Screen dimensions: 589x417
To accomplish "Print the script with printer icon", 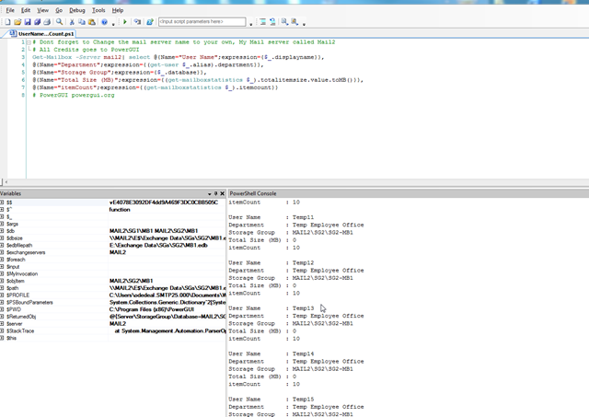I will click(47, 22).
